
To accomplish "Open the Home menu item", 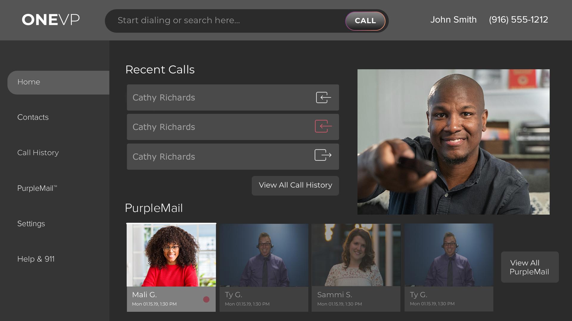I will pyautogui.click(x=58, y=82).
